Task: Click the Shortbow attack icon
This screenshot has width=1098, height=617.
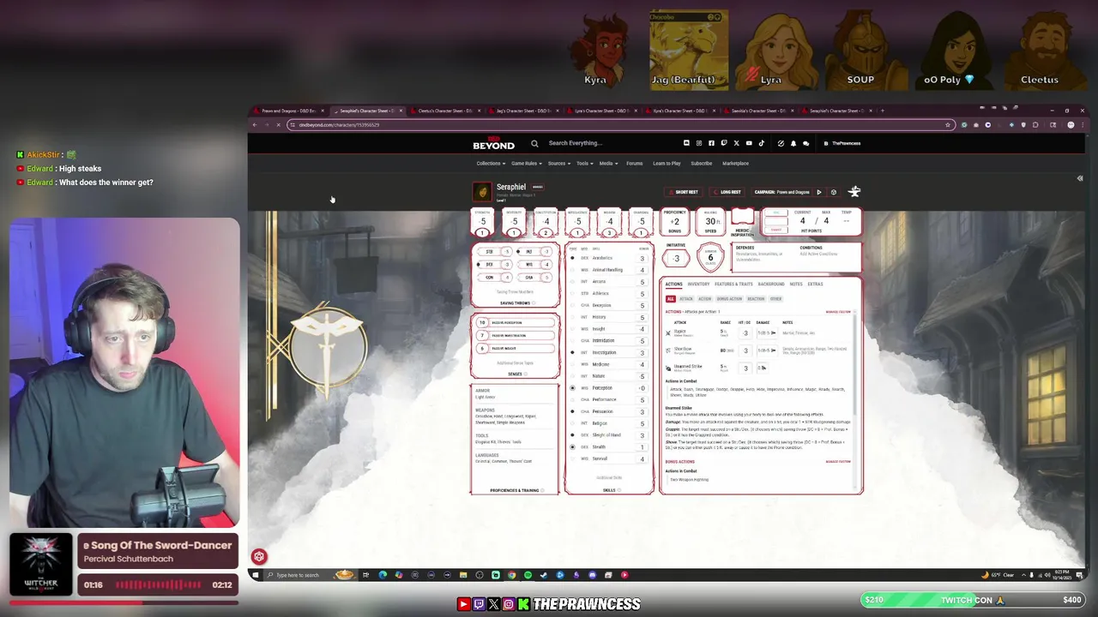Action: (668, 350)
